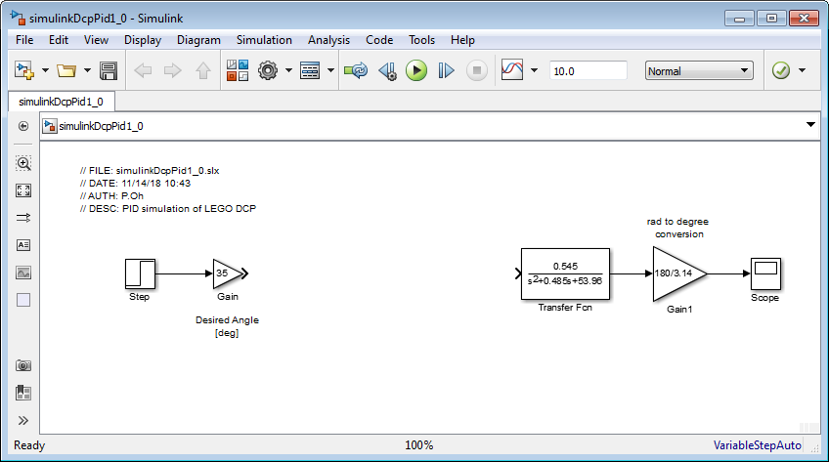This screenshot has height=462, width=829.
Task: Open the Code menu
Action: tap(379, 40)
